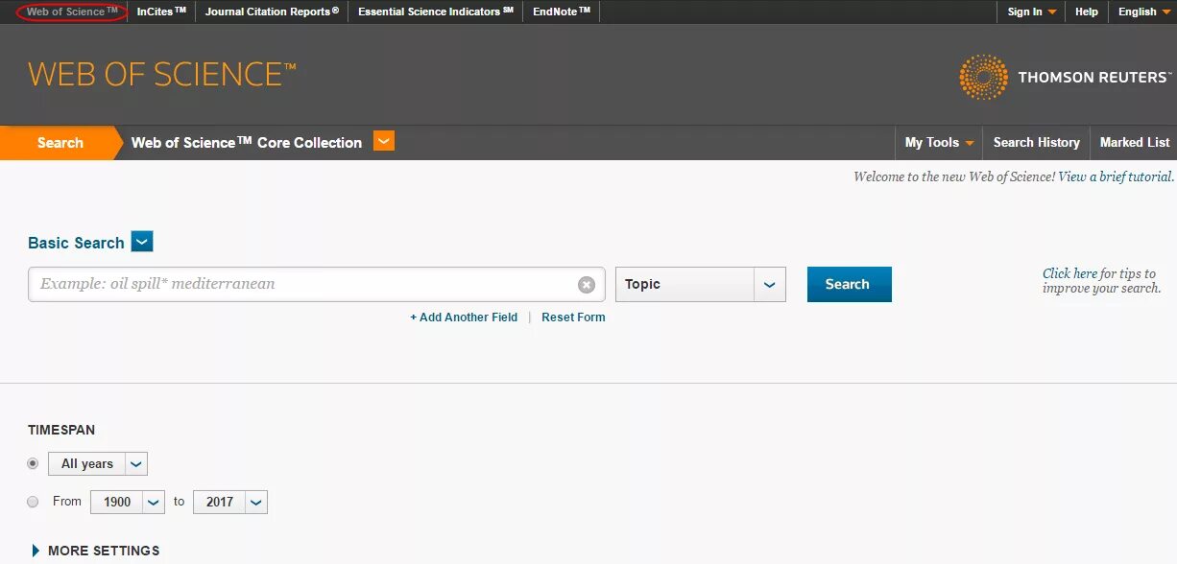
Task: Select the All years radio button
Action: coord(34,463)
